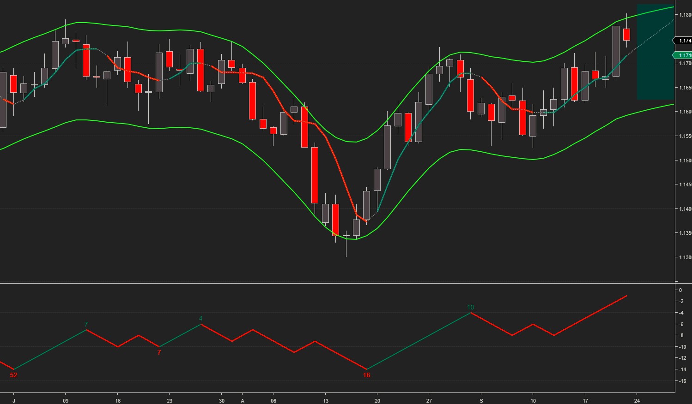The width and height of the screenshot is (692, 404).
Task: Select the -14 value on indicator scale
Action: click(x=682, y=369)
